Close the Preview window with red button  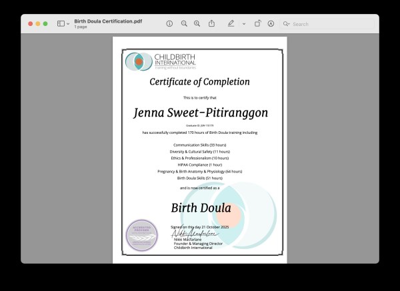click(31, 23)
